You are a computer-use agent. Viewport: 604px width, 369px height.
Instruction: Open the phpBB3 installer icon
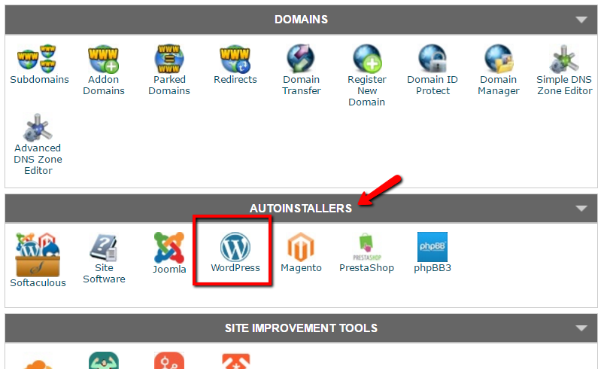click(433, 247)
